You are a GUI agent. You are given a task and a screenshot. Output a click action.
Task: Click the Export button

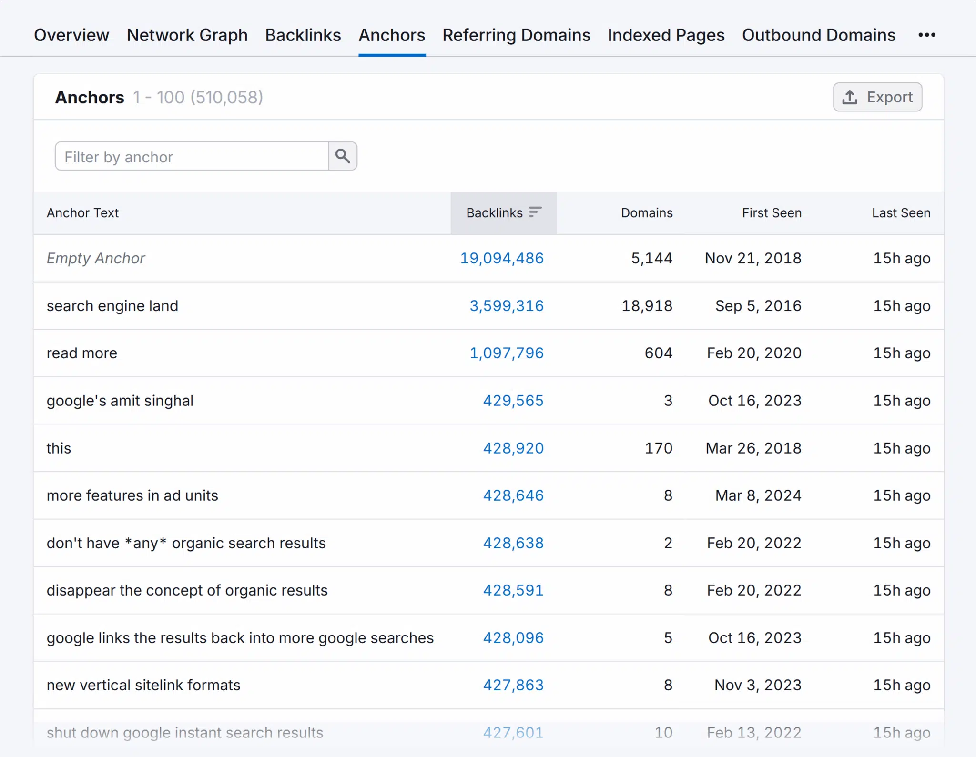(877, 97)
